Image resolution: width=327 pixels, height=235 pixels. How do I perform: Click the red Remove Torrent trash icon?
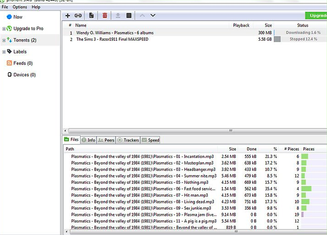[105, 16]
